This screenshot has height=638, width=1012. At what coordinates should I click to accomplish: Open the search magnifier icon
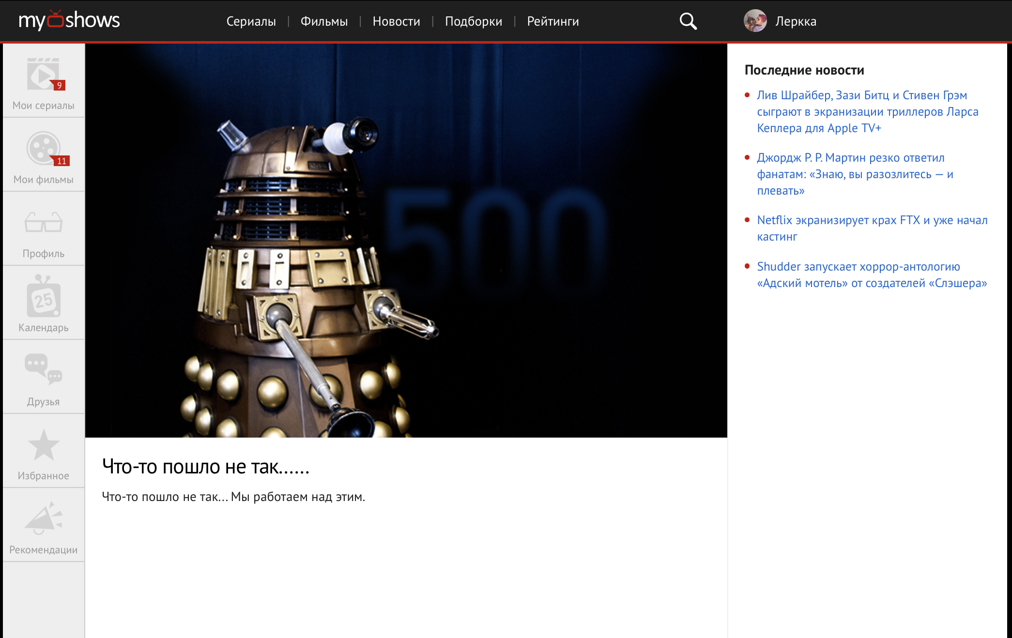pos(688,21)
